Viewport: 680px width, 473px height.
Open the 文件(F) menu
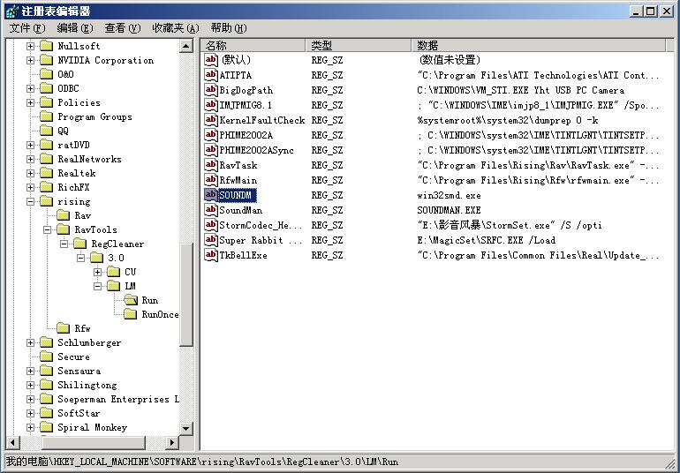pos(27,28)
